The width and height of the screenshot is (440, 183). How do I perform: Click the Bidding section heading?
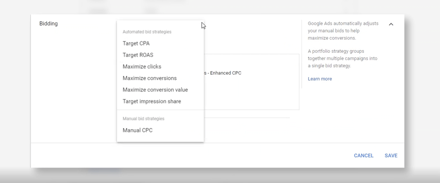tap(48, 24)
